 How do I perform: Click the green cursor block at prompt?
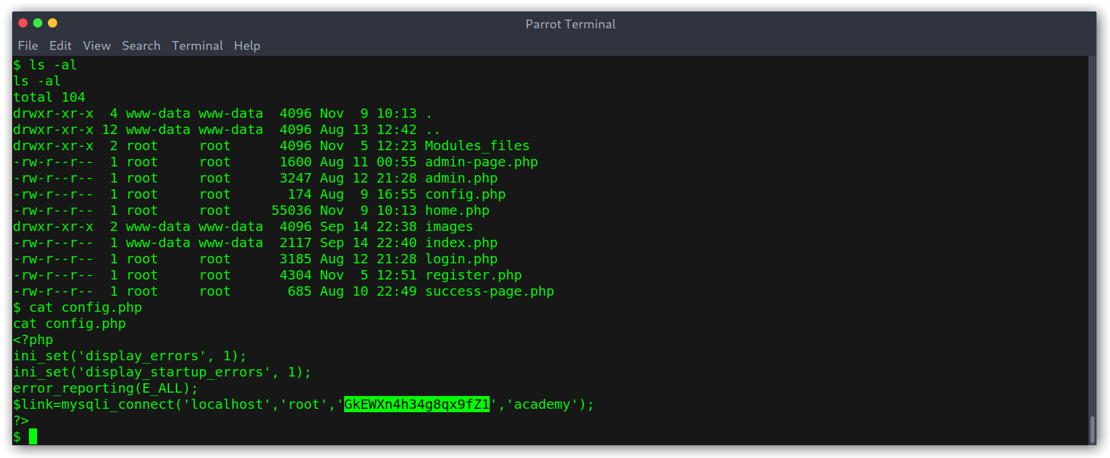[x=33, y=436]
